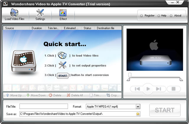Click the disc icon in Quick start step 1
The height and width of the screenshot is (124, 189).
coord(62,55)
